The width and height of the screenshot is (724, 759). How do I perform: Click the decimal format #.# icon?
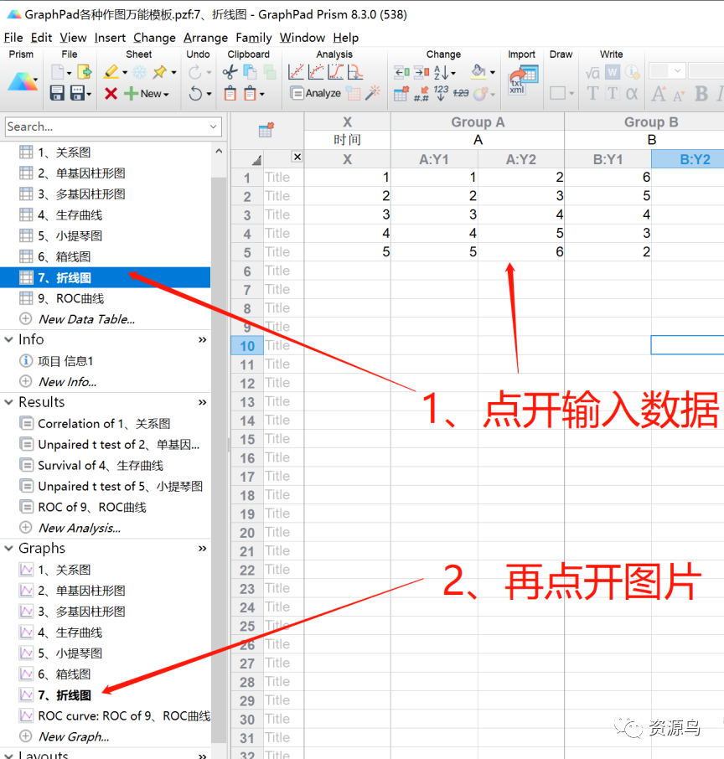click(x=421, y=94)
